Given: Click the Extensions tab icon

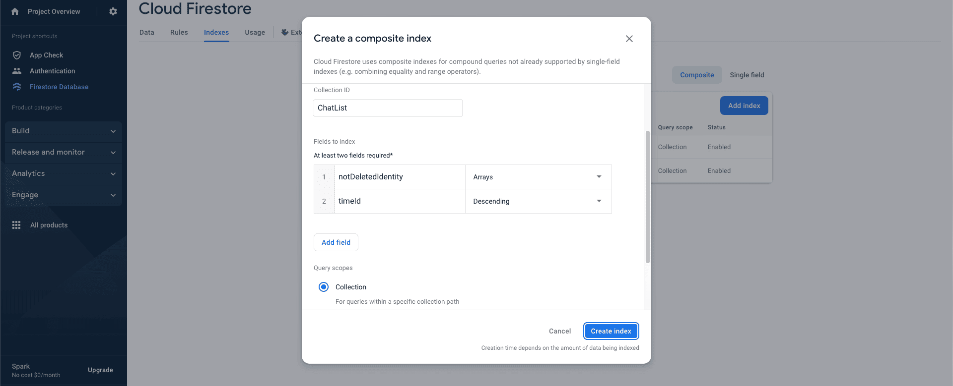Looking at the screenshot, I should click(285, 32).
